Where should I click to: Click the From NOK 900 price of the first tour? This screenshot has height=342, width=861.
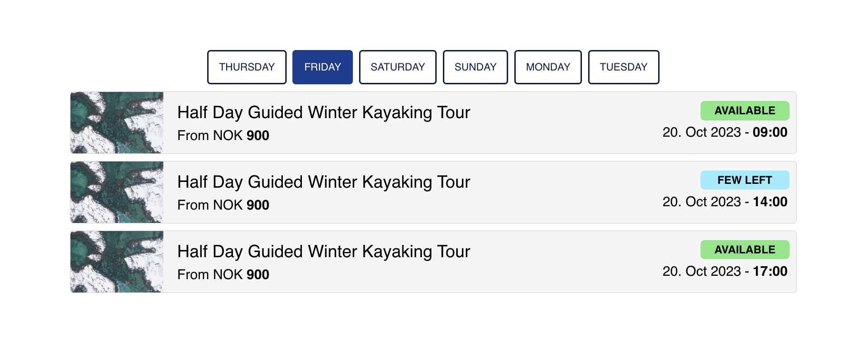[x=223, y=135]
